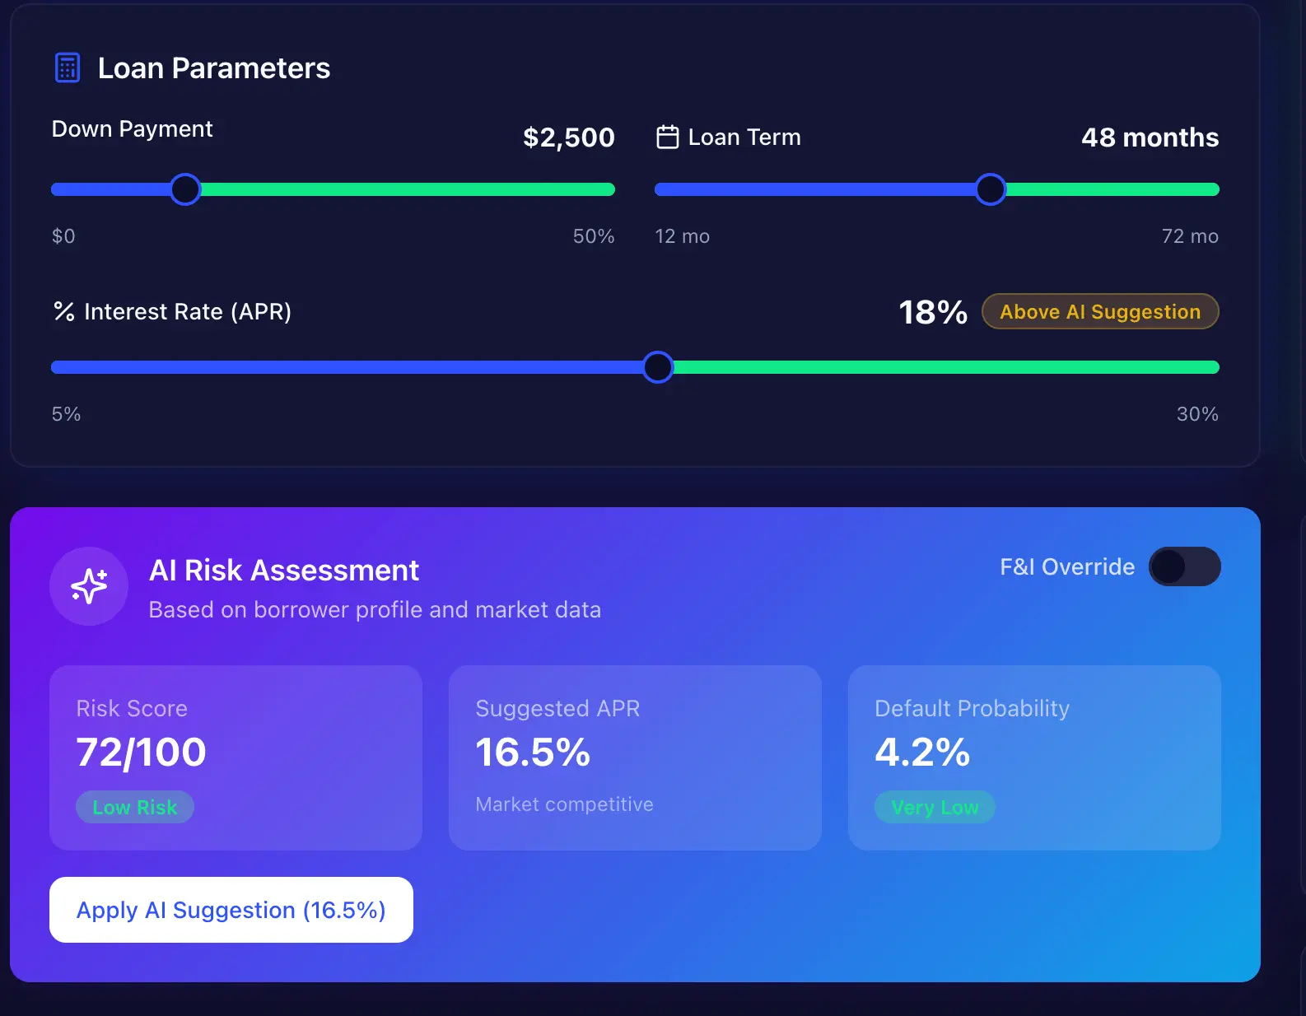Click the 16.5% suggested APR value
The image size is (1306, 1016).
pyautogui.click(x=533, y=752)
